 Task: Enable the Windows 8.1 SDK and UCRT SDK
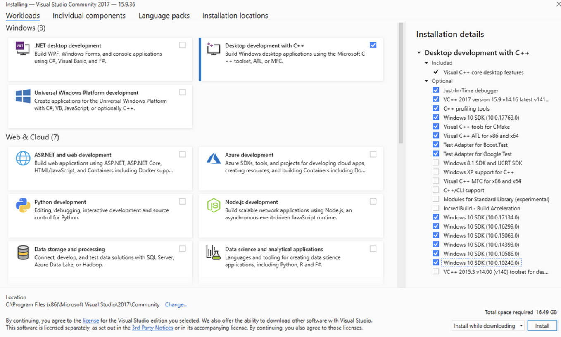click(x=436, y=163)
